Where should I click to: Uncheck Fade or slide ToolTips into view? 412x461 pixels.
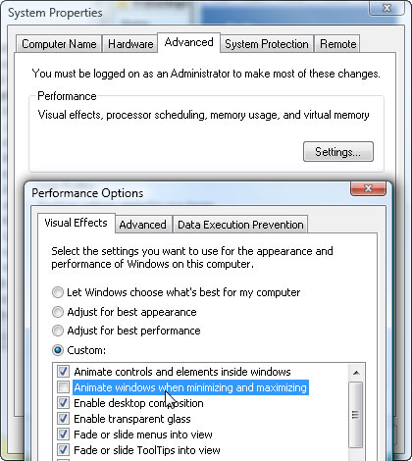63,450
